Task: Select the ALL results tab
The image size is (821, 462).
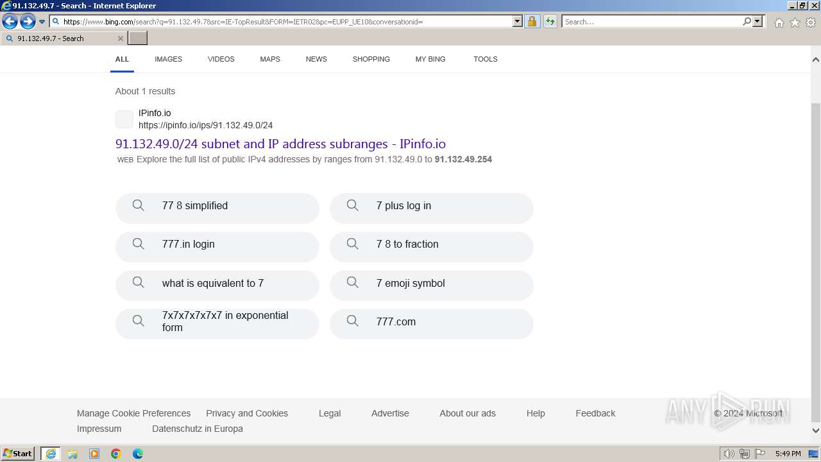Action: coord(122,59)
